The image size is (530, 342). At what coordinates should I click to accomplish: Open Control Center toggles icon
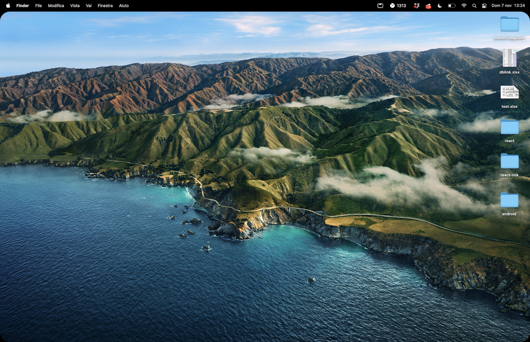click(x=484, y=6)
